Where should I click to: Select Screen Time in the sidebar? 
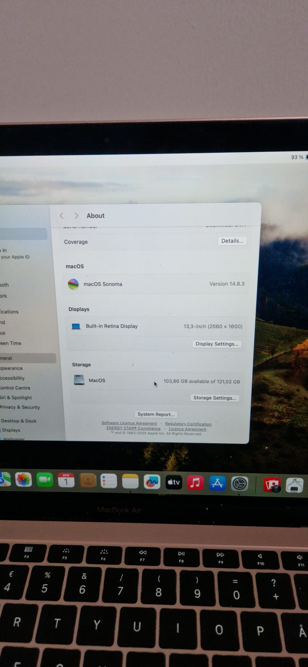tap(11, 343)
